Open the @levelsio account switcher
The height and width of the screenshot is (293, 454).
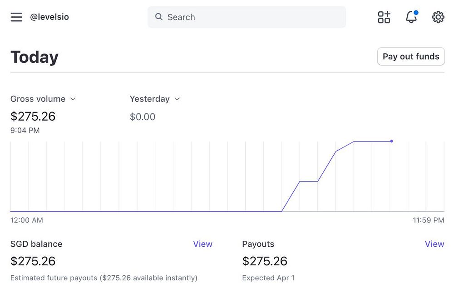click(49, 17)
